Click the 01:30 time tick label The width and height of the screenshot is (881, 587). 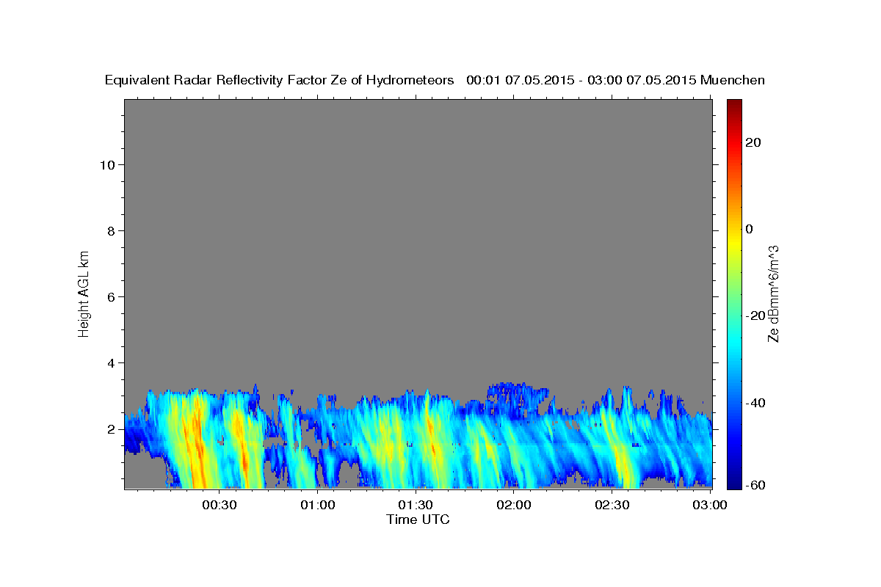416,505
